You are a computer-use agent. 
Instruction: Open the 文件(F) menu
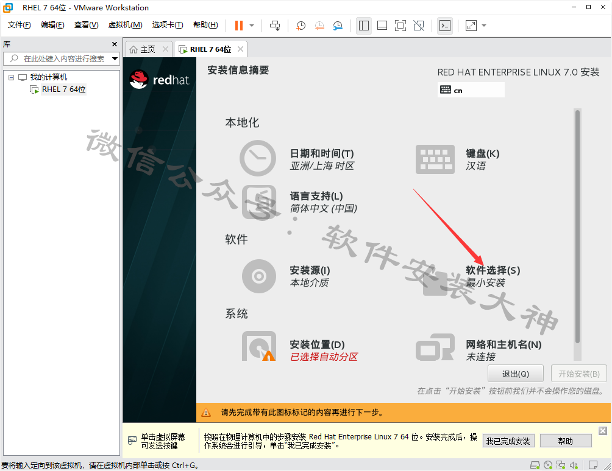pyautogui.click(x=19, y=25)
